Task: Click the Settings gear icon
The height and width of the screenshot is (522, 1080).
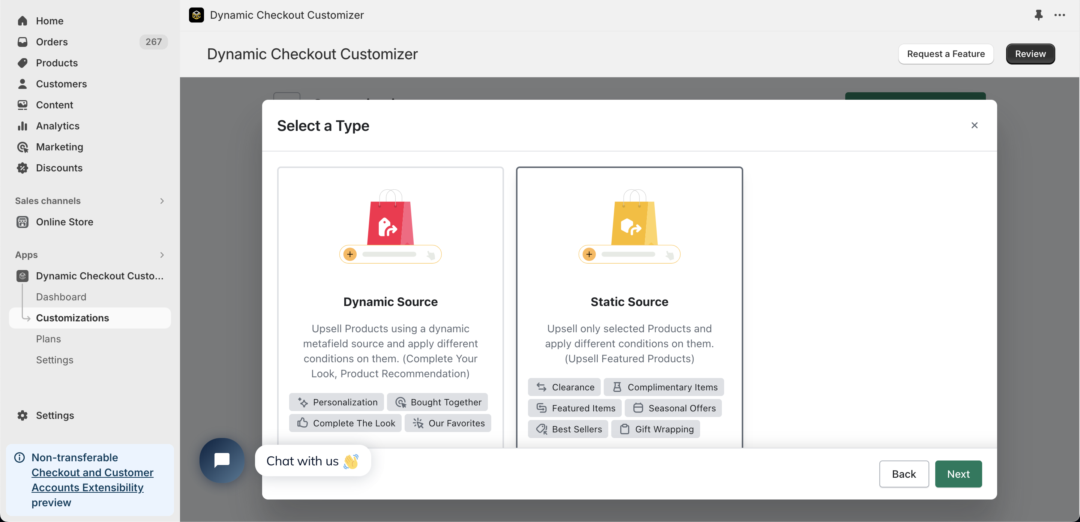Action: coord(22,415)
